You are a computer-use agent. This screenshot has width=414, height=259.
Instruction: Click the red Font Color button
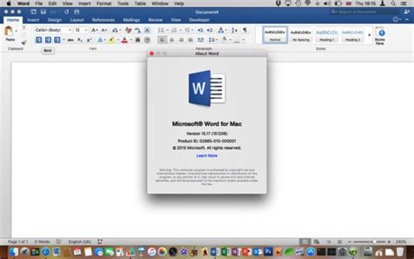point(125,40)
